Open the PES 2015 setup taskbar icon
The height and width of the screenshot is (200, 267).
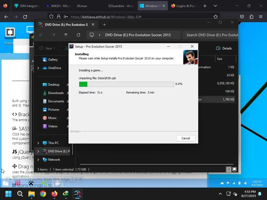(77, 194)
